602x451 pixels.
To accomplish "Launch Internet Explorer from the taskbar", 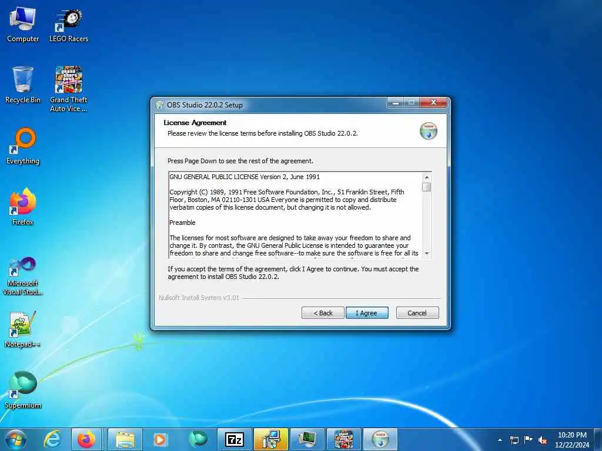I will click(x=52, y=439).
